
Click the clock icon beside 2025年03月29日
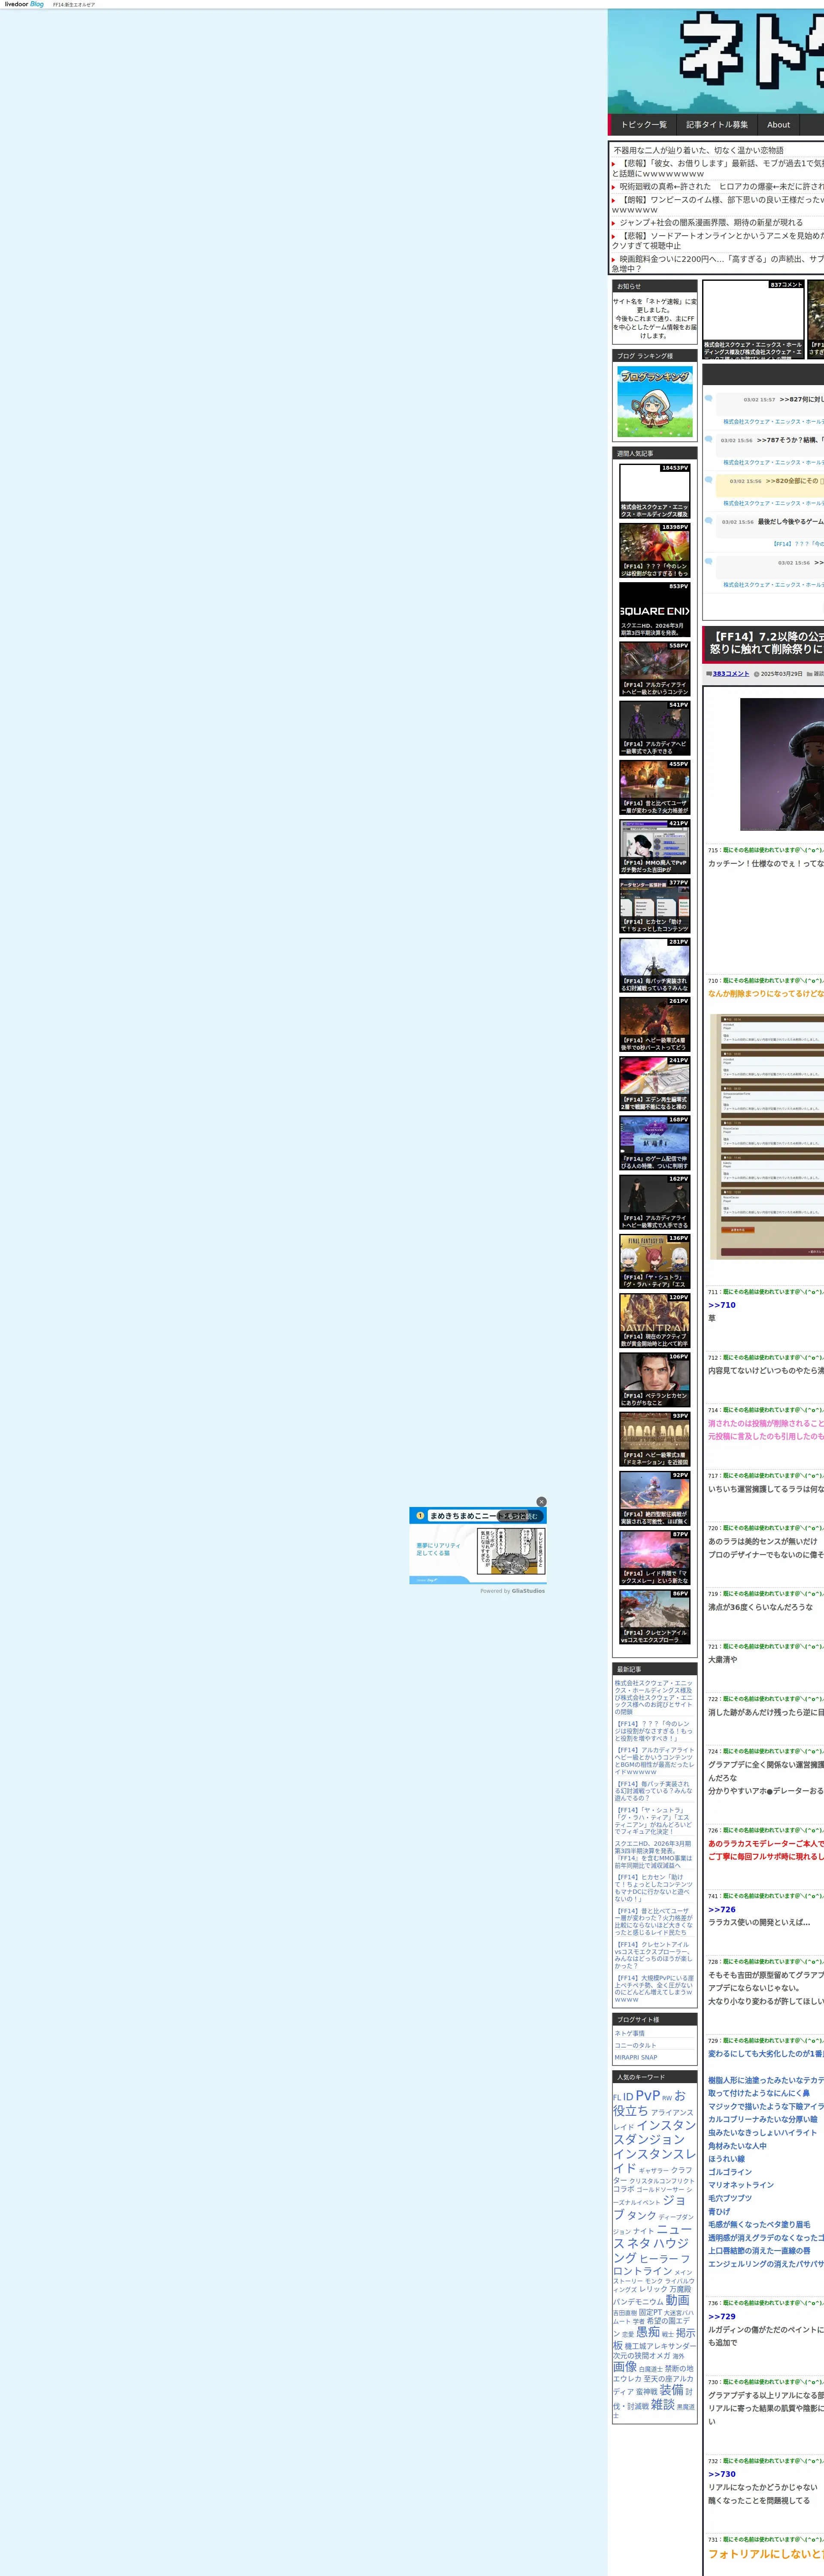pos(756,674)
